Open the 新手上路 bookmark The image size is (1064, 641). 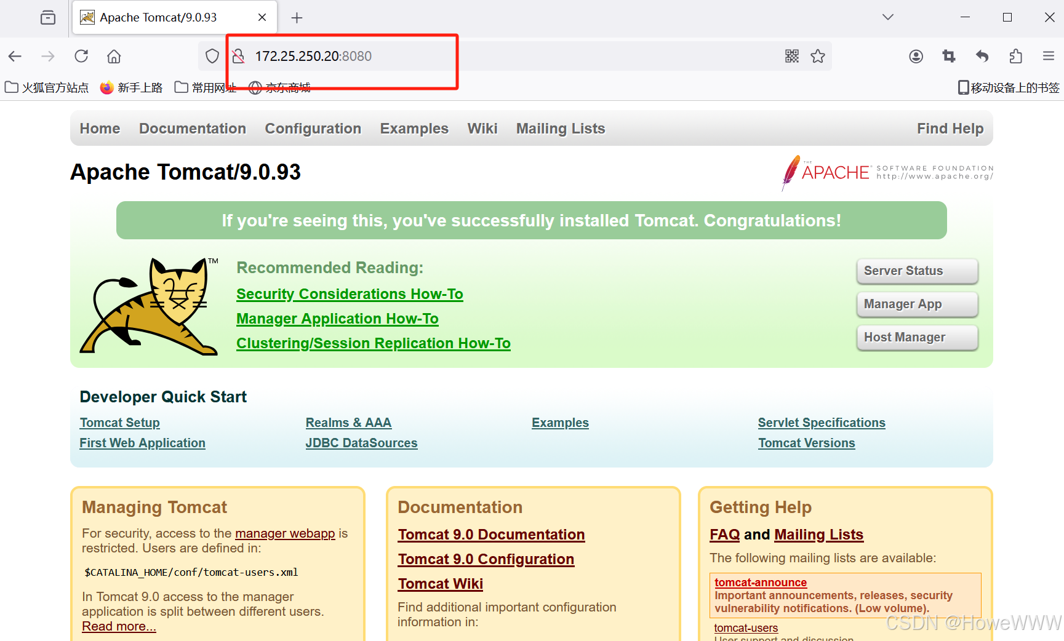click(132, 88)
